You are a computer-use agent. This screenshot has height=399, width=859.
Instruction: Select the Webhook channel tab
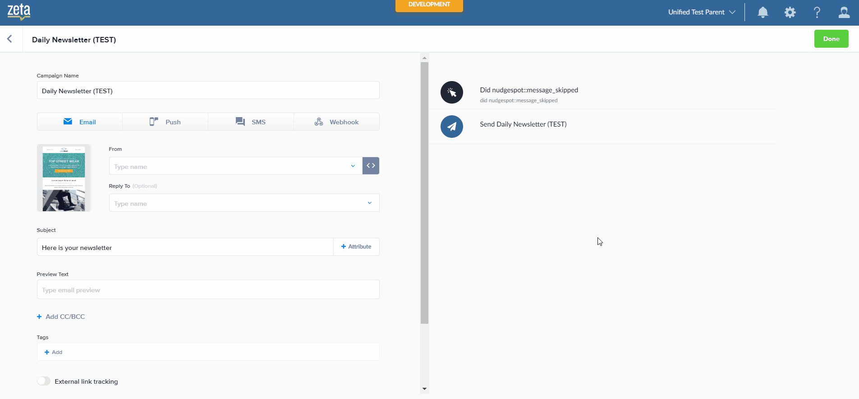[336, 122]
